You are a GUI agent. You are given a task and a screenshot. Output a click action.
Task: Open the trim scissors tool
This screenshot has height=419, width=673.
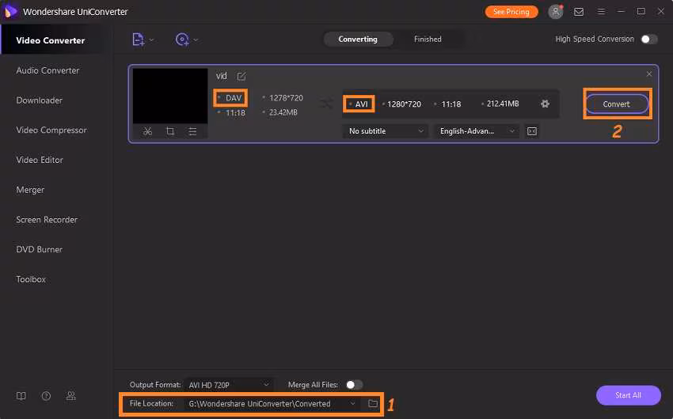pos(147,131)
